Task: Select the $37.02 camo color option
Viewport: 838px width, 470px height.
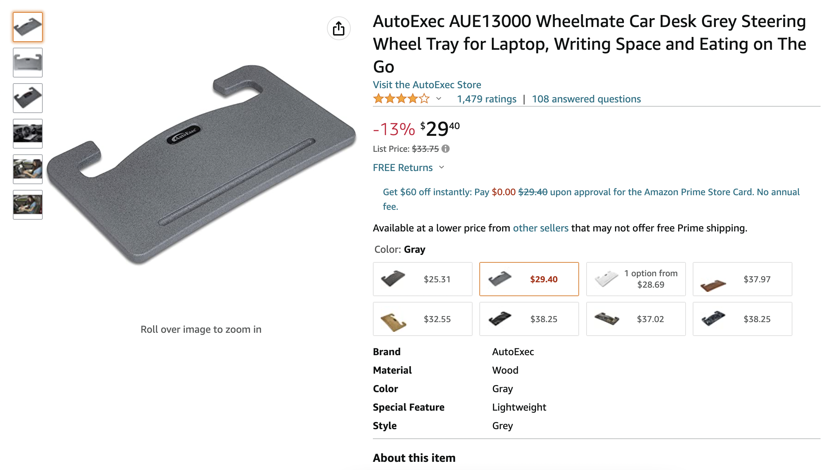Action: click(636, 319)
